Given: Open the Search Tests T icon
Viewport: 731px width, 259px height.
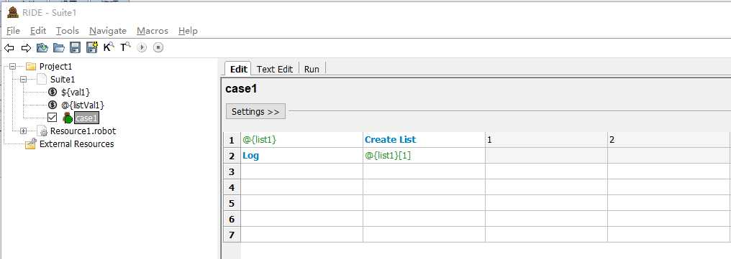Looking at the screenshot, I should [125, 47].
